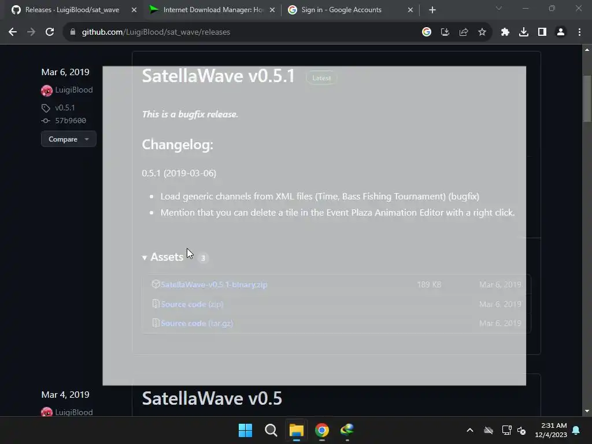Screen dimensions: 592x444
Task: Open the Windows Start menu
Action: click(245, 430)
